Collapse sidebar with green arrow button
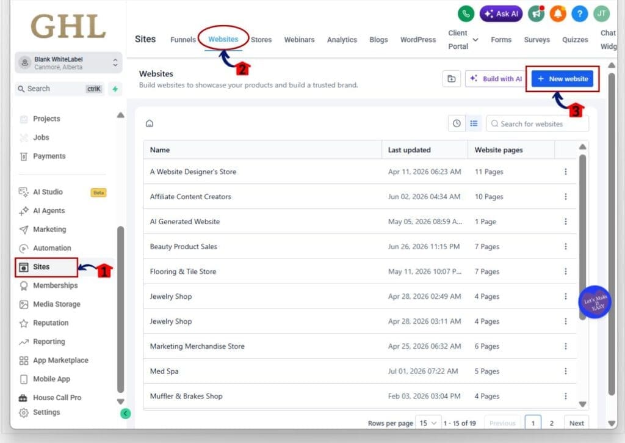Image resolution: width=625 pixels, height=443 pixels. (125, 414)
